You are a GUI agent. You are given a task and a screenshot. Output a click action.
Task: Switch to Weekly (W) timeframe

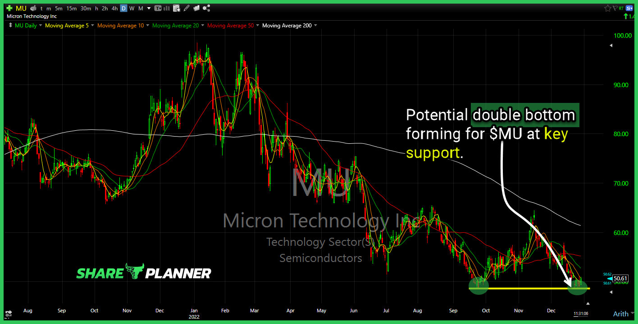click(132, 8)
